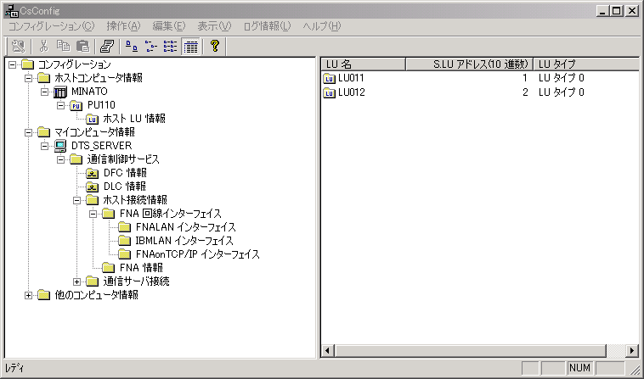
Task: Click the LU012 LU icon in list
Action: click(330, 92)
